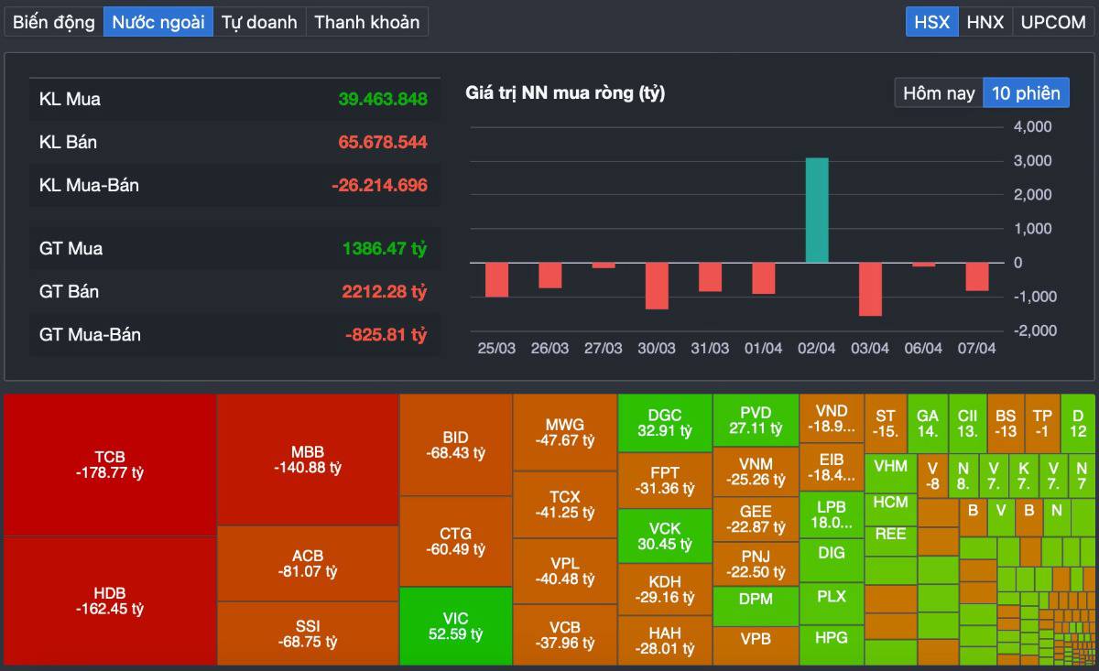Image resolution: width=1099 pixels, height=671 pixels.
Task: Switch to UPCOM exchange
Action: coord(1053,22)
